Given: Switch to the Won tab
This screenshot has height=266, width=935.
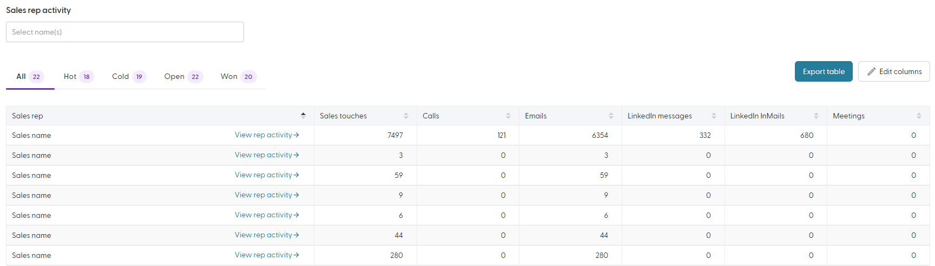Looking at the screenshot, I should (238, 77).
